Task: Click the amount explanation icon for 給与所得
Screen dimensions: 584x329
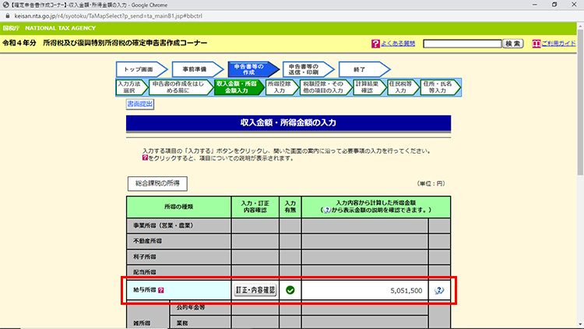Action: coord(439,290)
